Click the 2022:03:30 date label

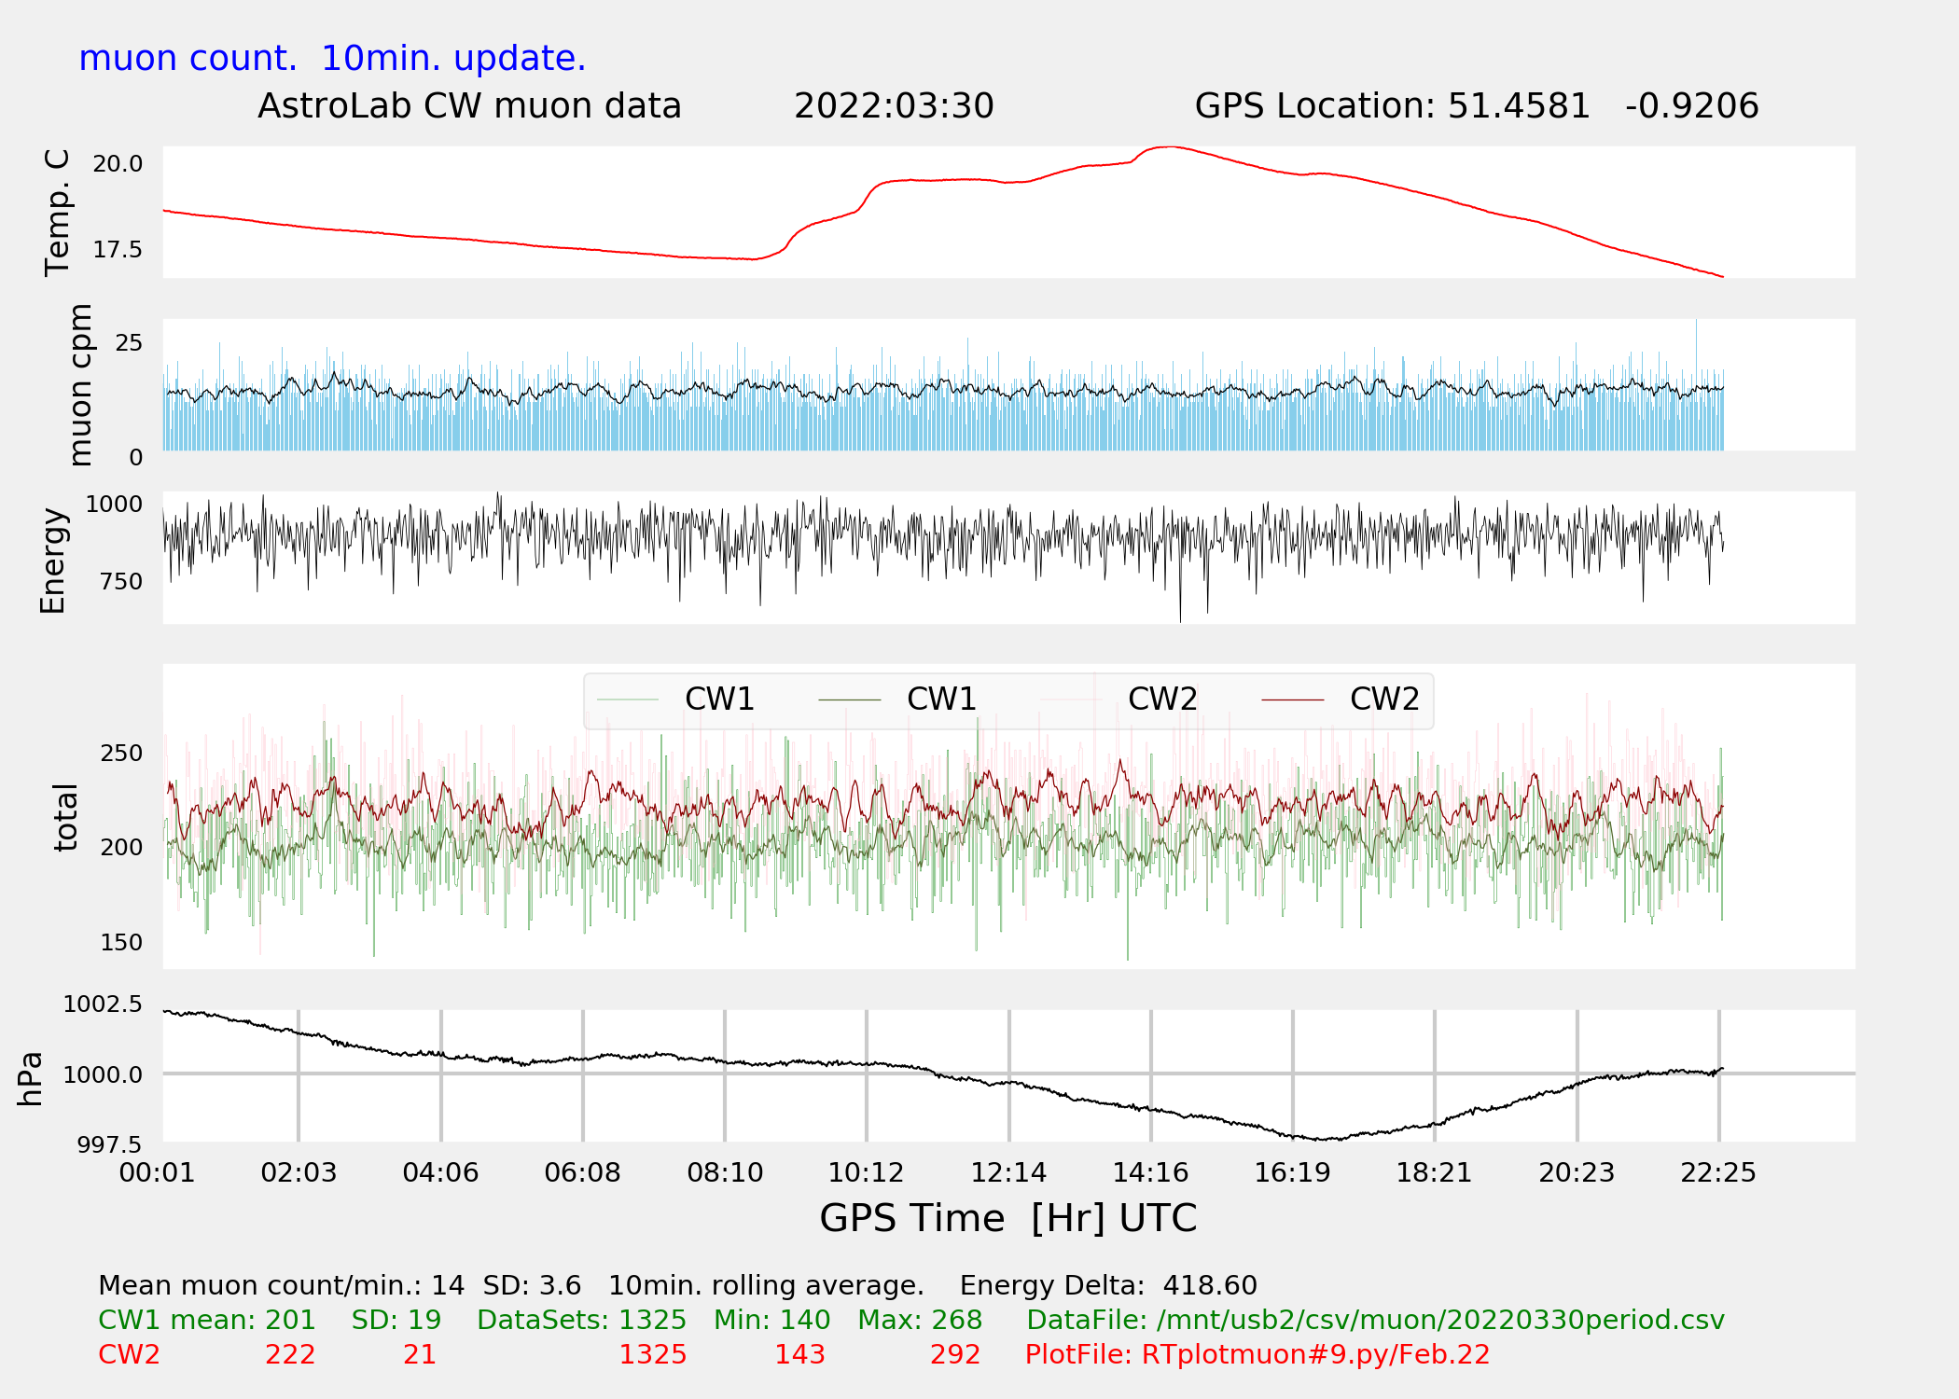893,106
